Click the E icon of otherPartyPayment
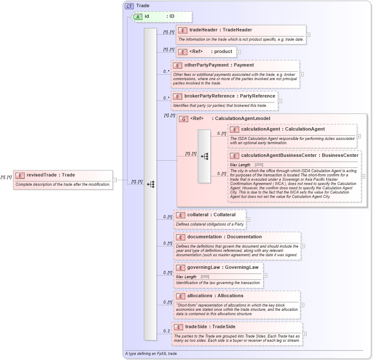The height and width of the screenshot is (360, 373). coord(178,65)
